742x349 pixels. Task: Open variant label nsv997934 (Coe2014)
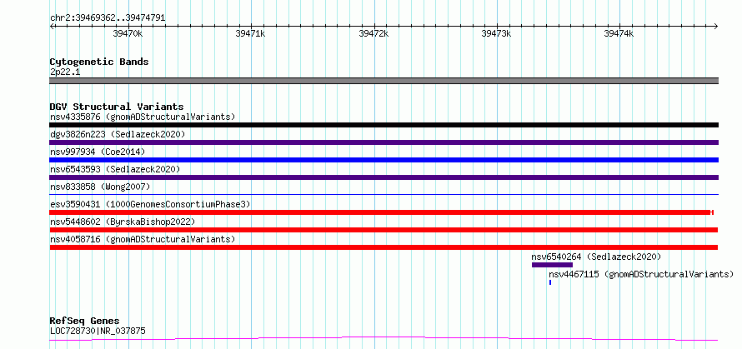coord(98,152)
